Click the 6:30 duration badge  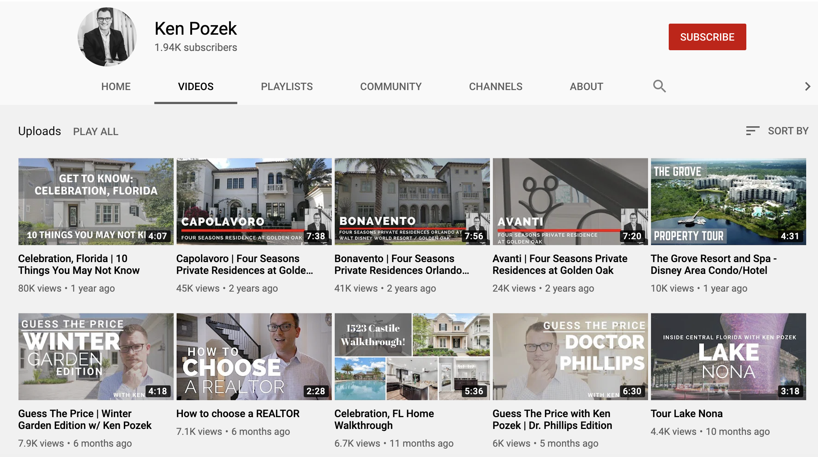click(632, 391)
